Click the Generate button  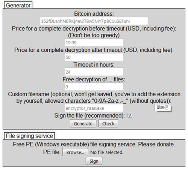pyautogui.click(x=83, y=123)
